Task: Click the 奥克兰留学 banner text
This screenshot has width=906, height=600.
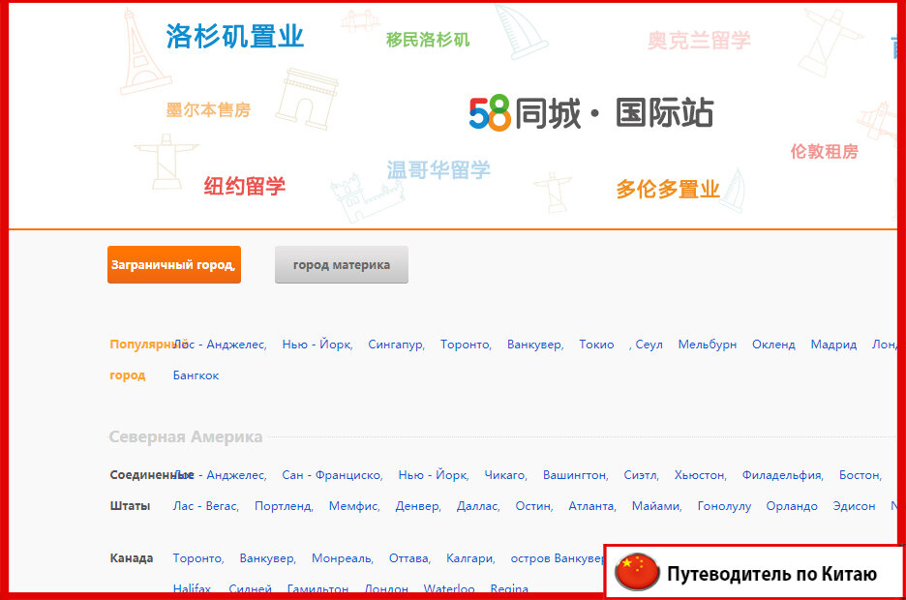Action: coord(699,41)
